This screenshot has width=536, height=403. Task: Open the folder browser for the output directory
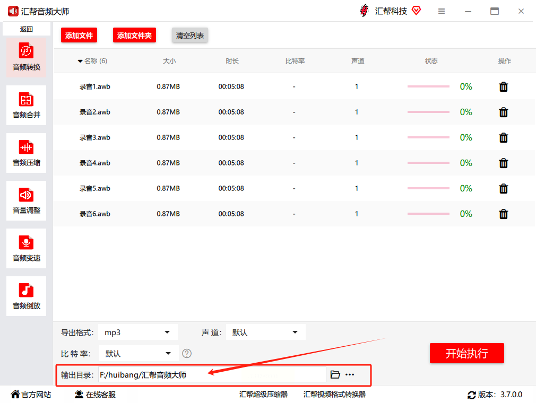click(335, 374)
